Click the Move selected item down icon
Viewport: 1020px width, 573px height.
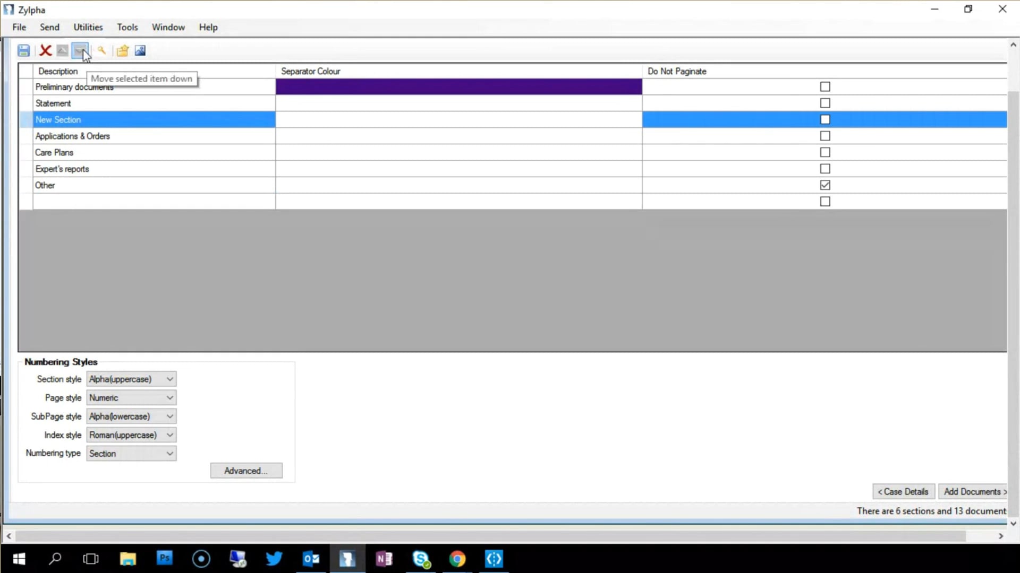pyautogui.click(x=80, y=50)
